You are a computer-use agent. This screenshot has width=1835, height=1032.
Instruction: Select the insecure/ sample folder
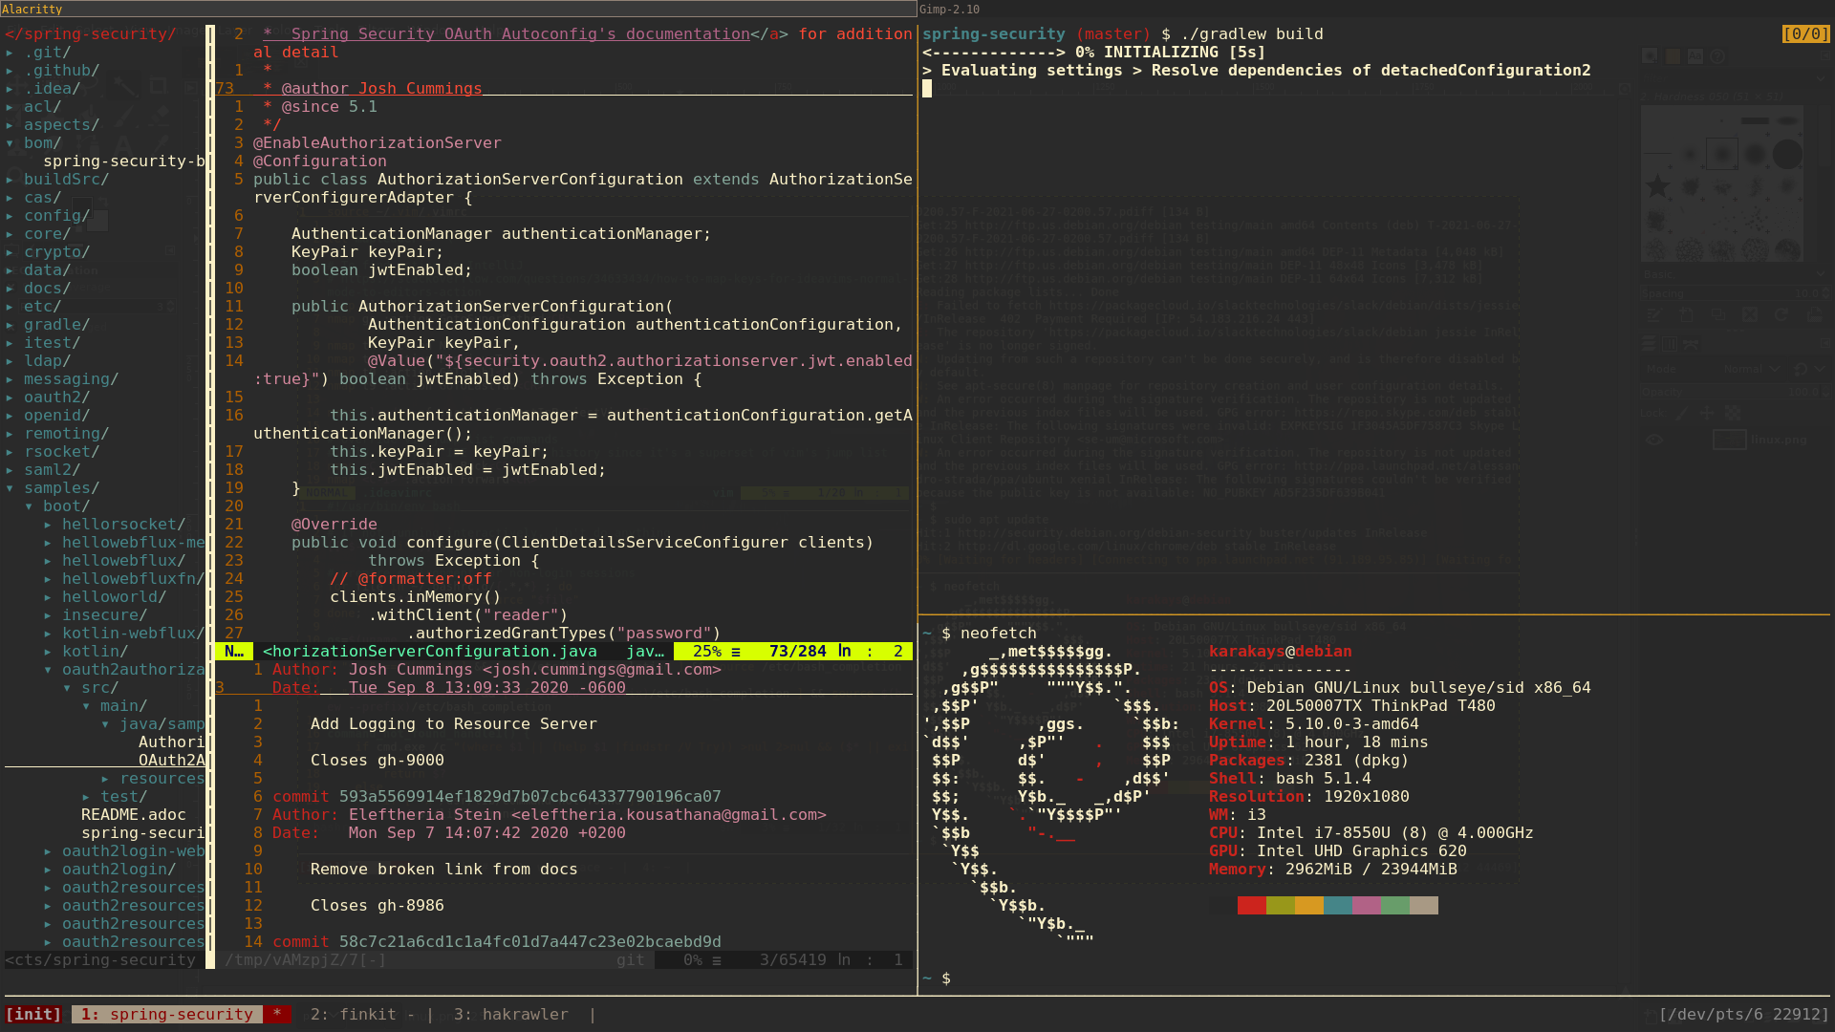[x=105, y=615]
